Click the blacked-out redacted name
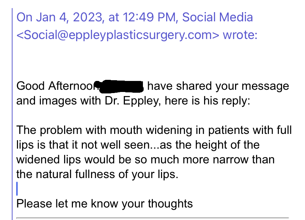 pos(121,86)
